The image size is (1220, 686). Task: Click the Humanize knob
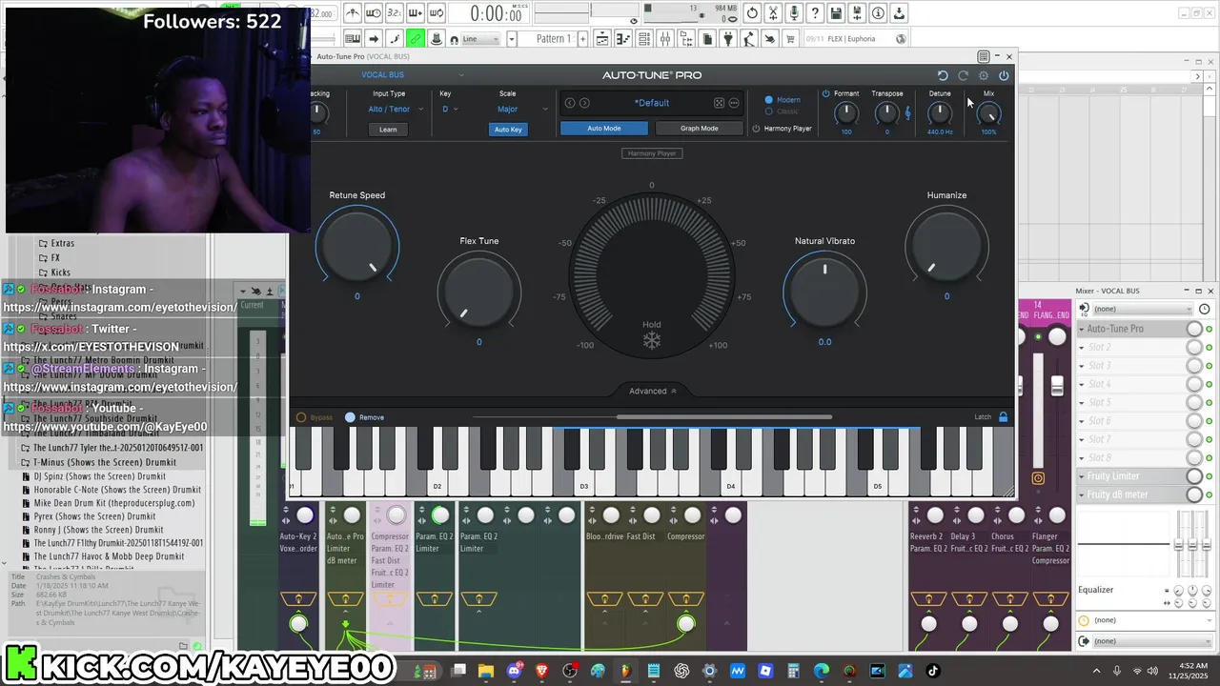pyautogui.click(x=946, y=245)
